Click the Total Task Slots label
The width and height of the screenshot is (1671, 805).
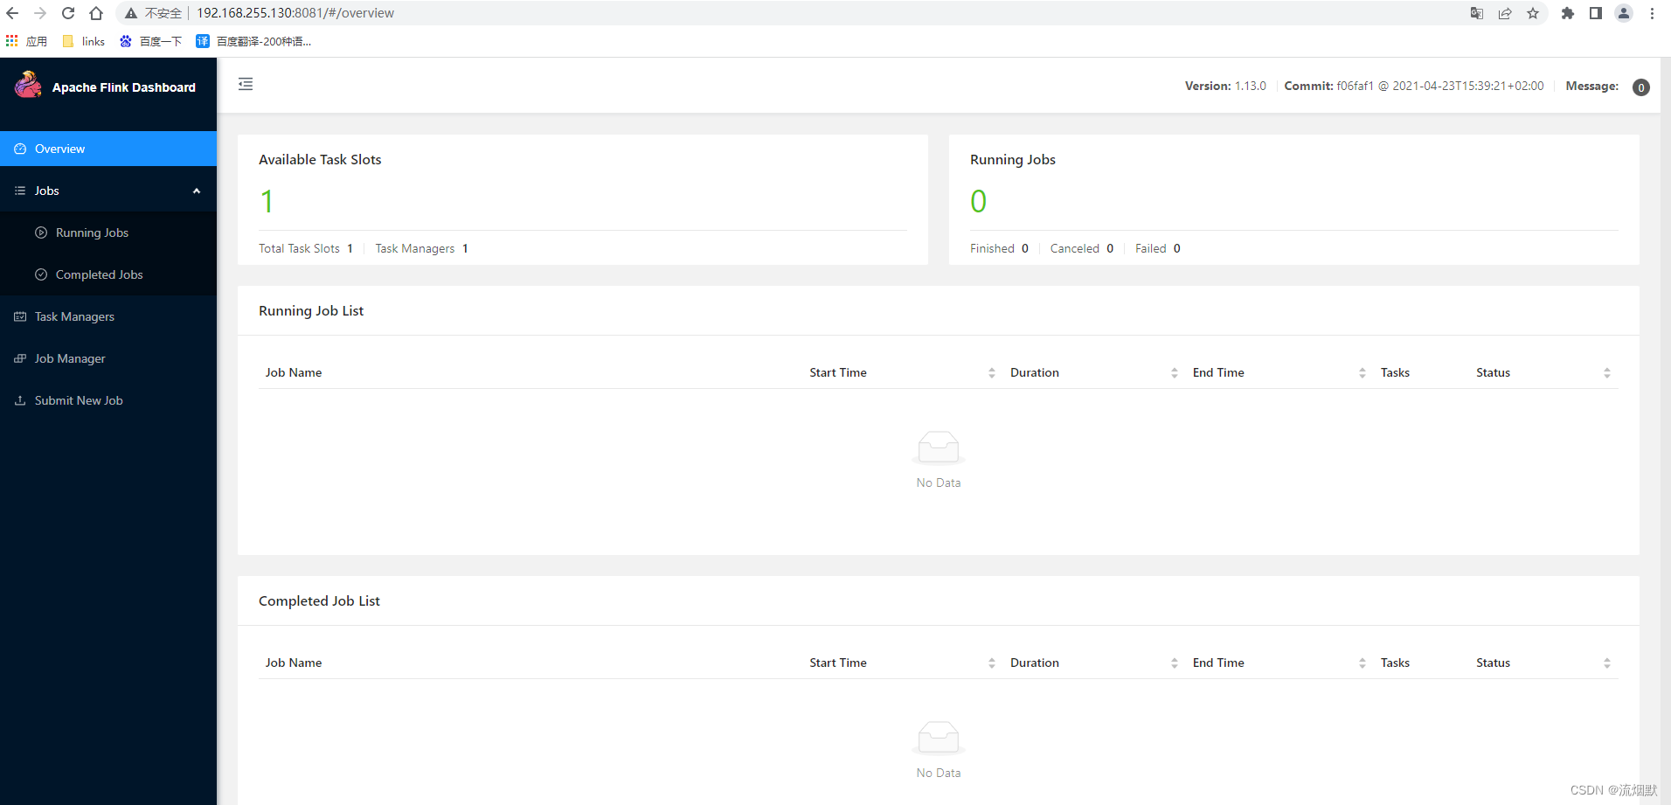[x=299, y=248]
